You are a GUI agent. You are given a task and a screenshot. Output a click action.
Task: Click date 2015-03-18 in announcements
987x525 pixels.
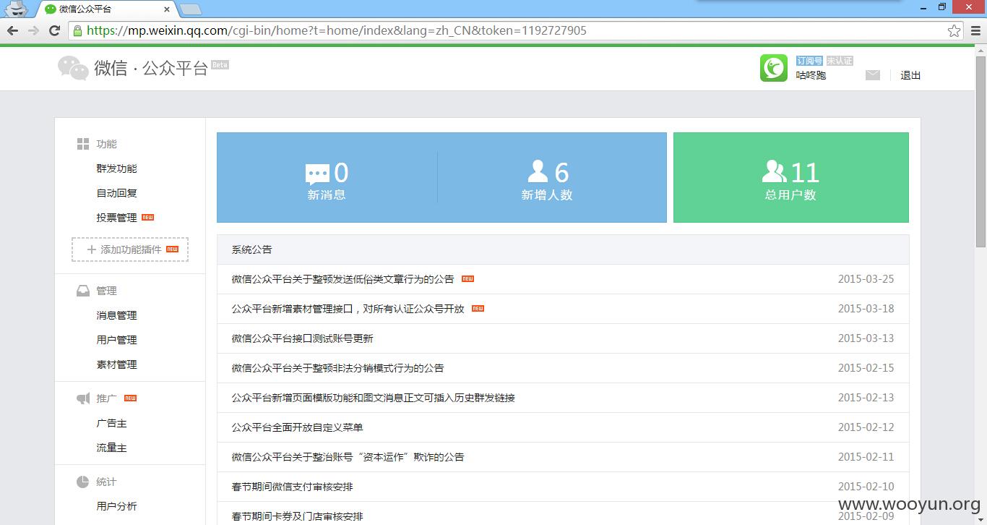pyautogui.click(x=866, y=309)
